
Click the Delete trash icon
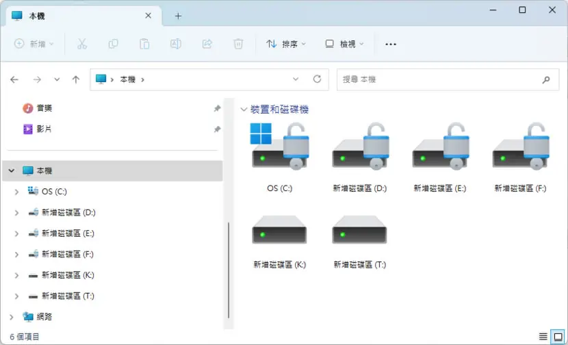point(238,44)
